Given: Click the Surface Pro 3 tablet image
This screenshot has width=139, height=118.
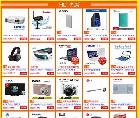Looking at the screenshot, I should (123, 54).
